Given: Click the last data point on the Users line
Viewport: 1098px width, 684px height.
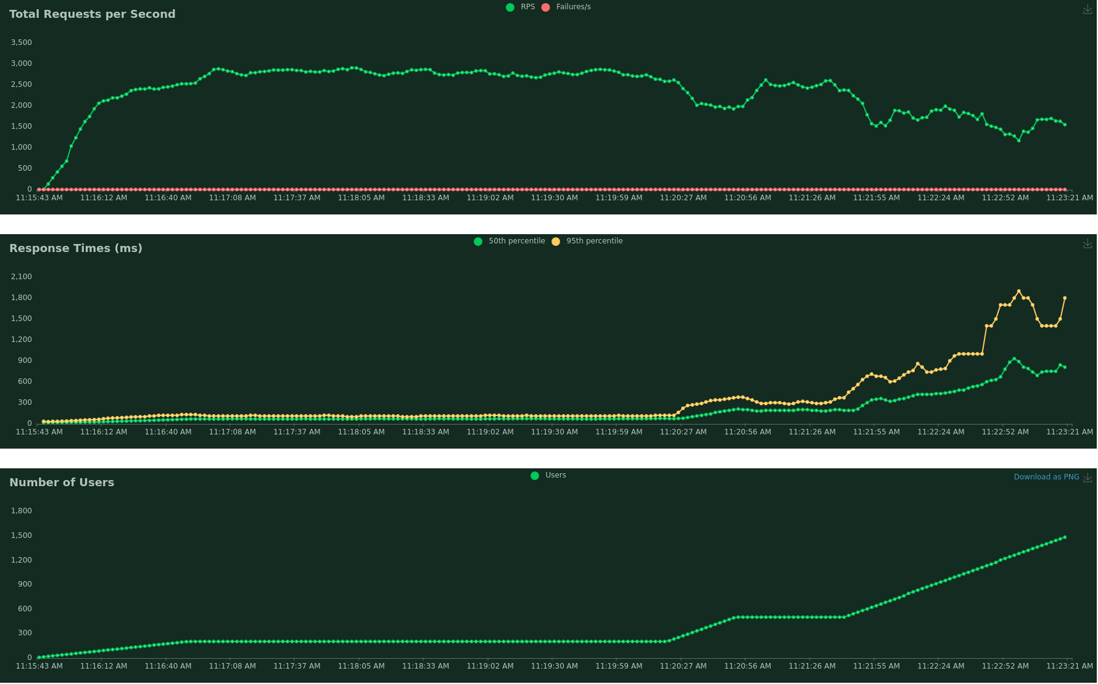Looking at the screenshot, I should click(x=1065, y=537).
